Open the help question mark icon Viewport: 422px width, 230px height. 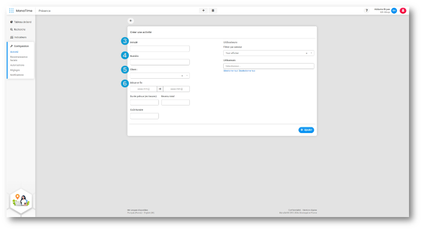coord(367,10)
